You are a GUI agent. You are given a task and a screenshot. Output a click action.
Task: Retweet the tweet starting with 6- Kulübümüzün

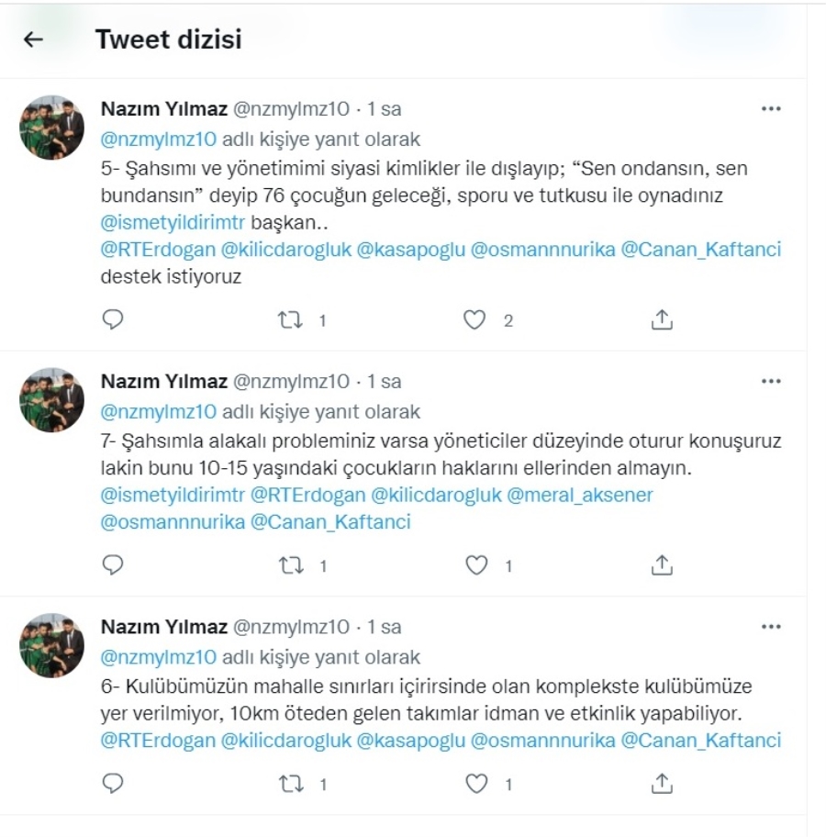click(292, 784)
